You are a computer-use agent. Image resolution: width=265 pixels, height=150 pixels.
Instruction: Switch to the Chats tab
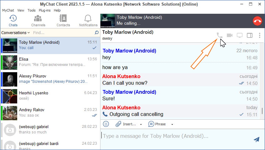[13, 21]
